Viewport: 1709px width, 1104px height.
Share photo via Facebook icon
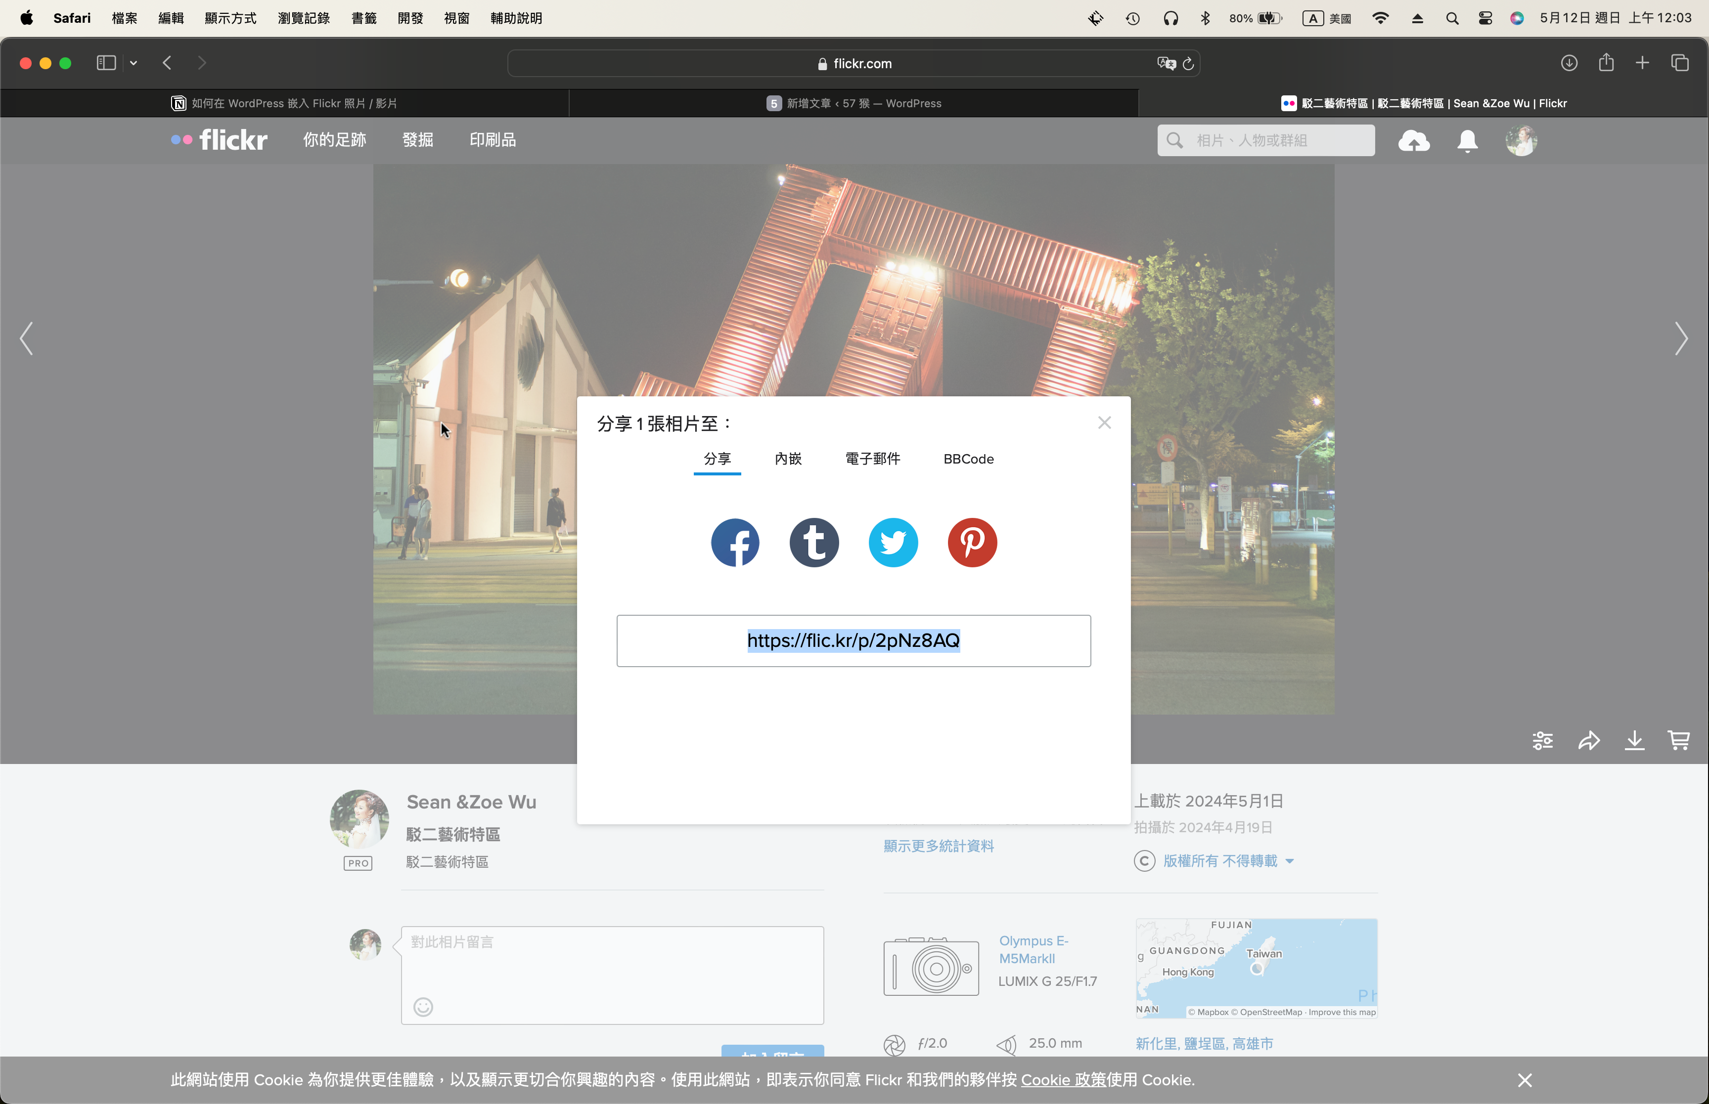tap(734, 543)
